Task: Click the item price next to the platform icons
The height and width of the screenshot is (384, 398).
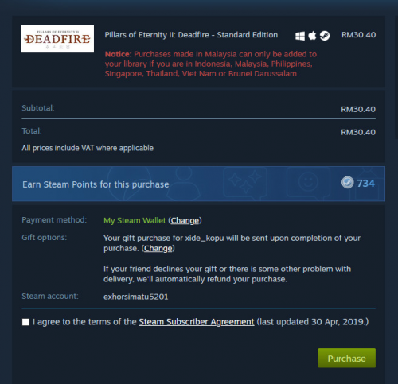Action: click(x=358, y=35)
